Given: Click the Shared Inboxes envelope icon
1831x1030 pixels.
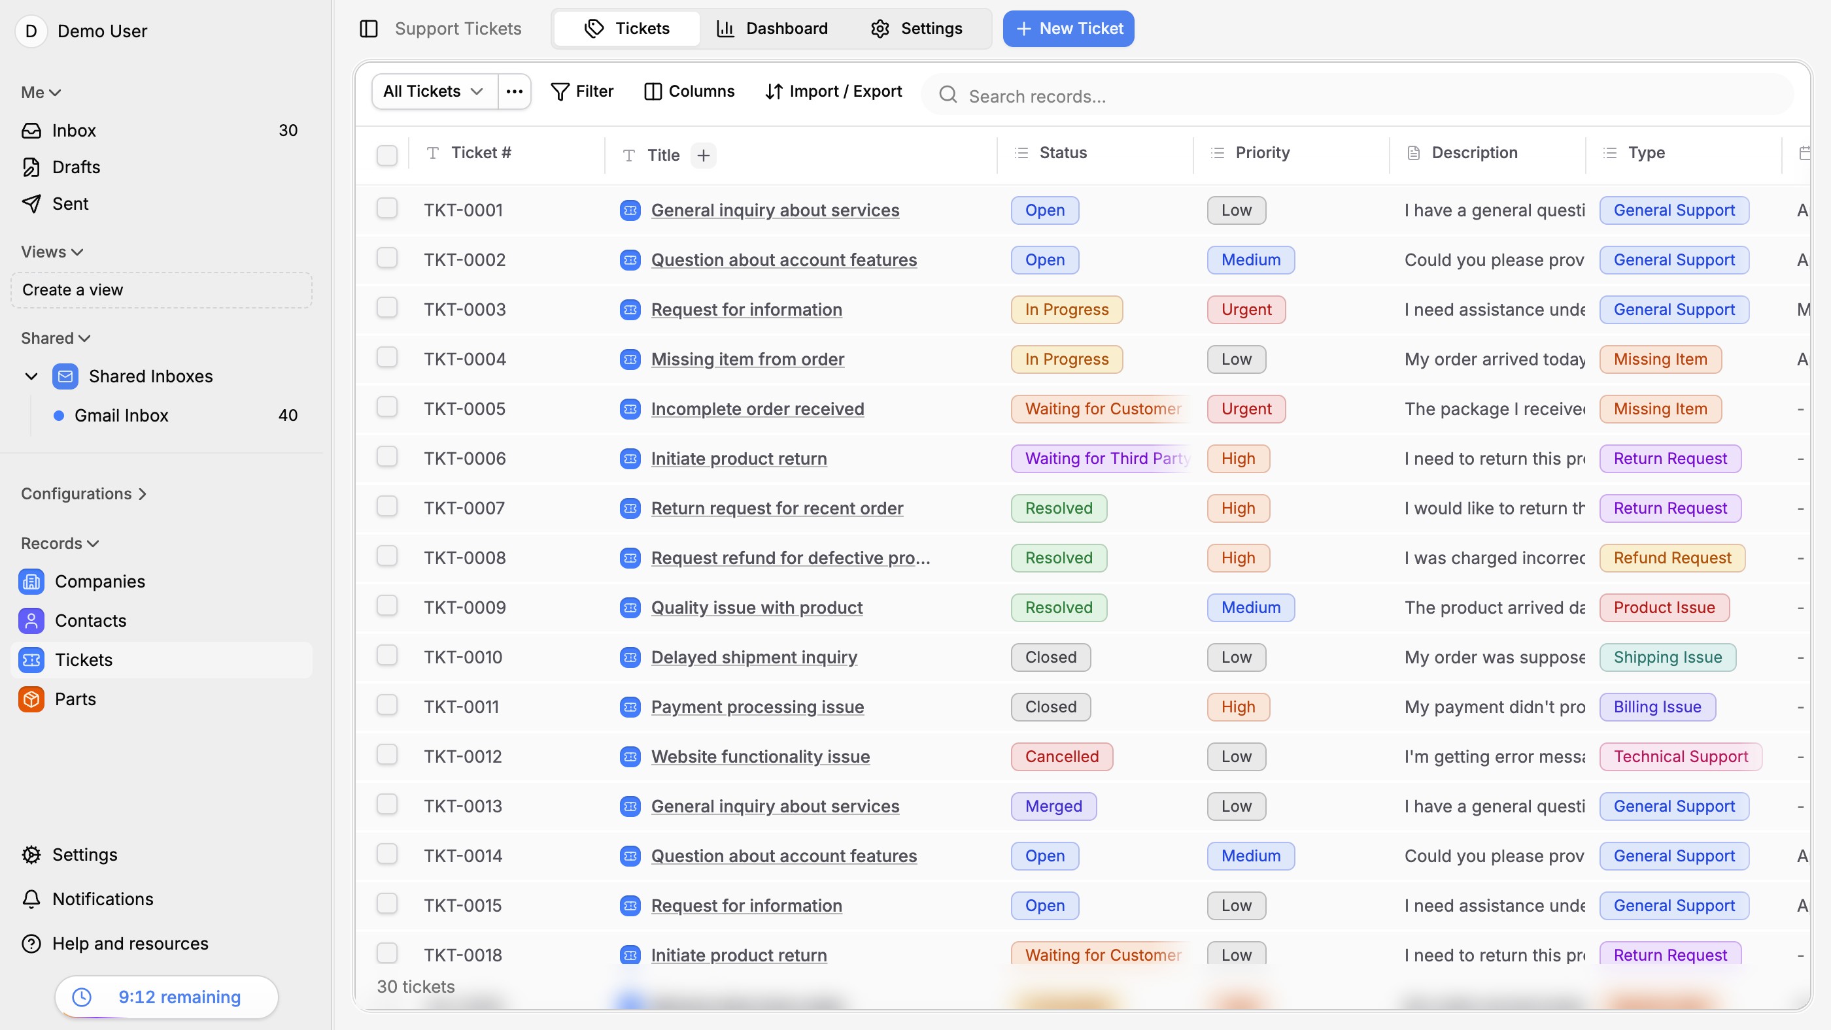Looking at the screenshot, I should 65,376.
